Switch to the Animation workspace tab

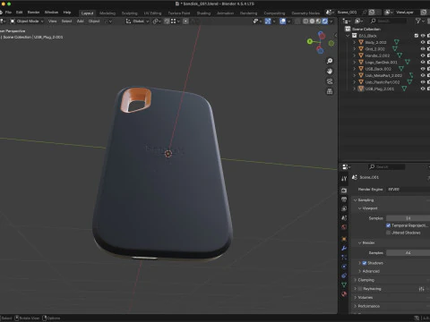point(225,13)
